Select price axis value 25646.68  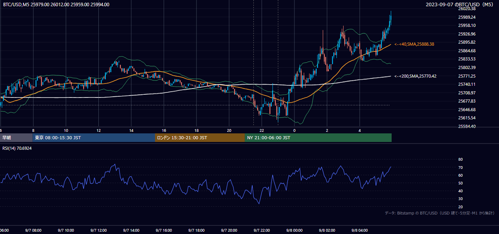[467, 110]
